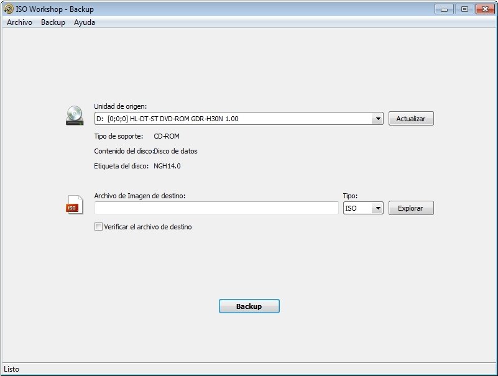
Task: Click the Actualizar button
Action: [411, 119]
